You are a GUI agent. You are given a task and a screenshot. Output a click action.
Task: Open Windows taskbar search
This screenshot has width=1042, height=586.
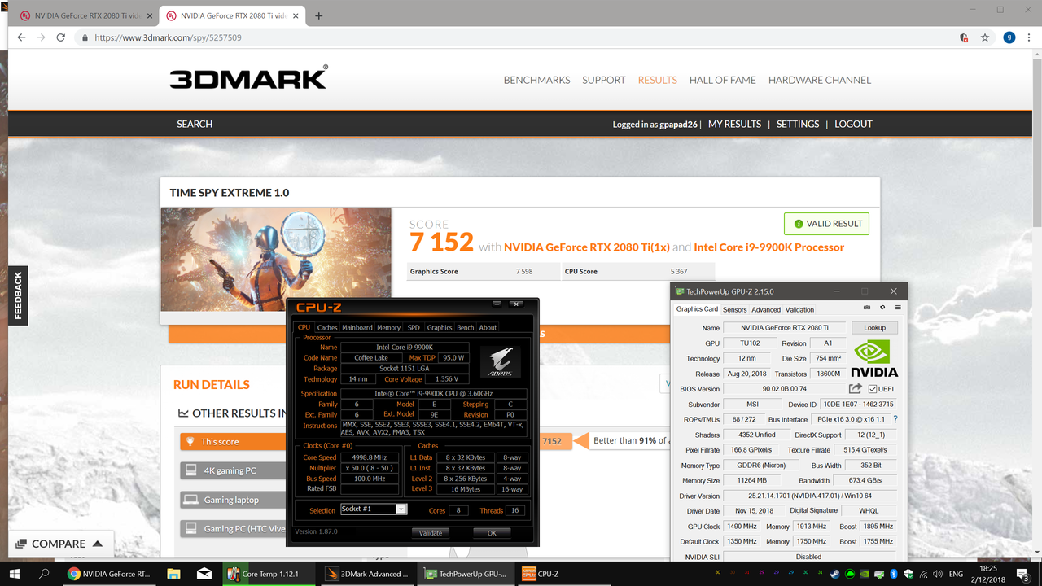click(x=45, y=573)
